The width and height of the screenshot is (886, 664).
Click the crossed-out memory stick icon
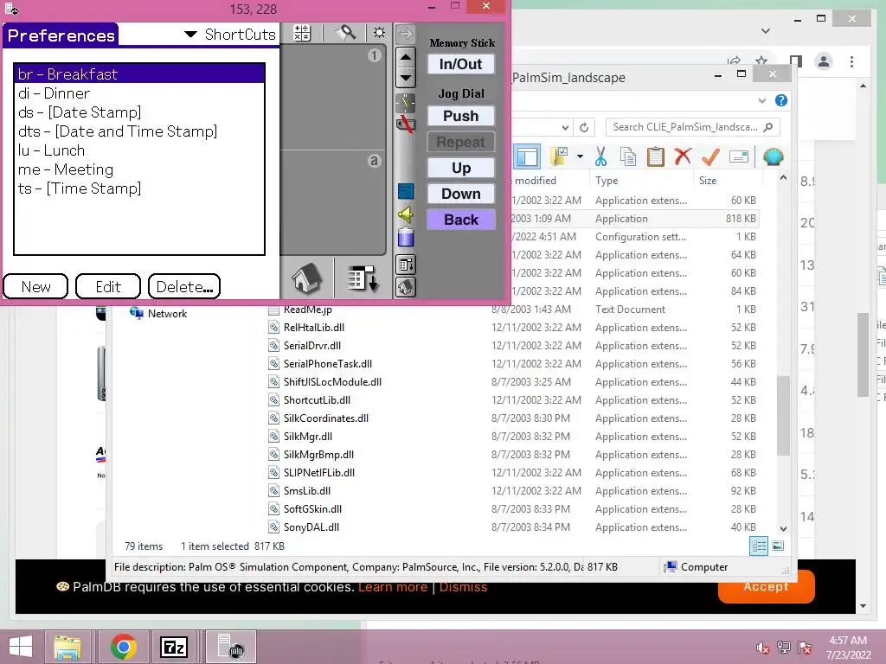(405, 124)
